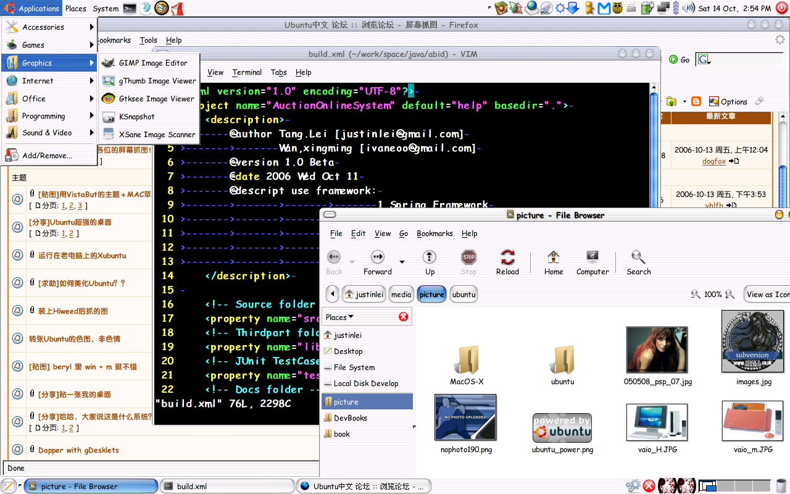Select ubuntu path bar button
Viewport: 790px width, 494px height.
[464, 294]
